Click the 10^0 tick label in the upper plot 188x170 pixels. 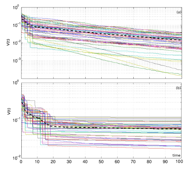coord(16,7)
